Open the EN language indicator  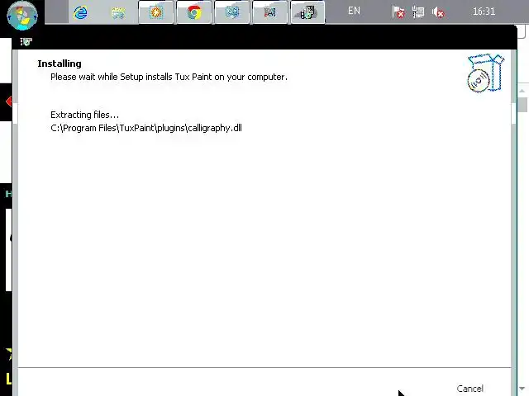354,11
